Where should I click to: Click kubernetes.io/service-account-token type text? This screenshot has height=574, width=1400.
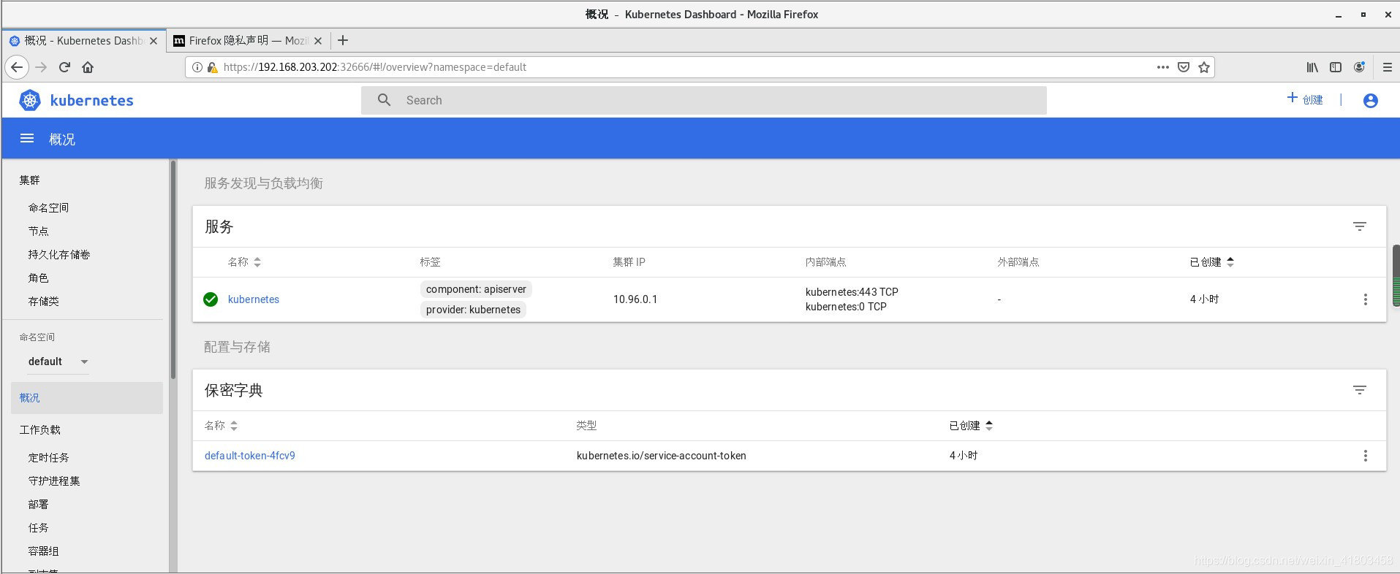point(661,456)
